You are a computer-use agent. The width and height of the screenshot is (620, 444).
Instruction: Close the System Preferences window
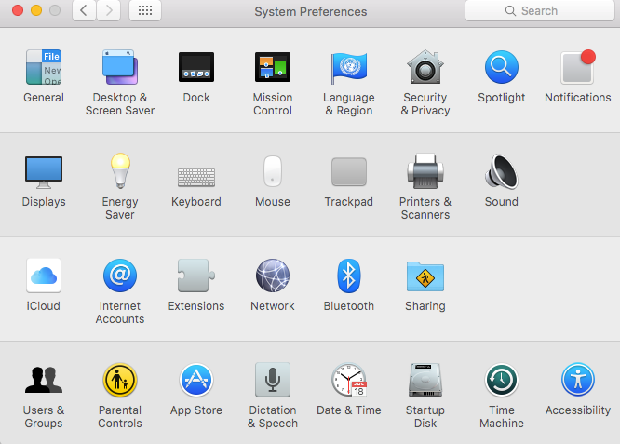click(18, 10)
